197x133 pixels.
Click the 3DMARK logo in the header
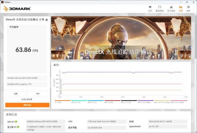17,9
